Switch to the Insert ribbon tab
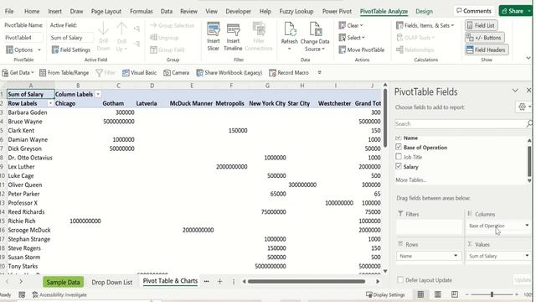 [54, 11]
